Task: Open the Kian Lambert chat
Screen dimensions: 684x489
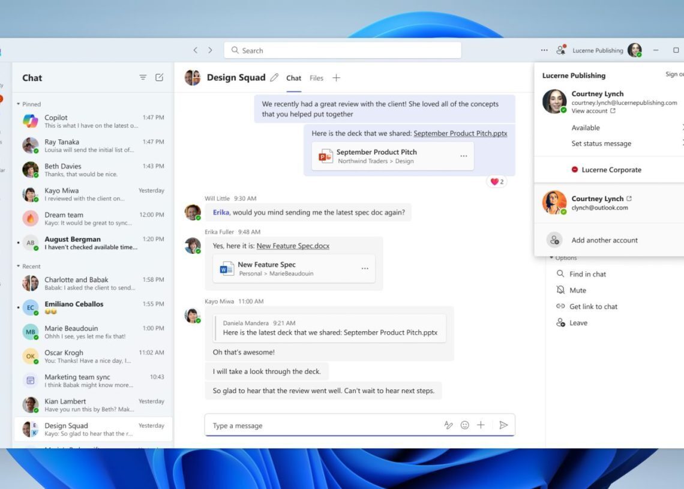Action: tap(94, 405)
